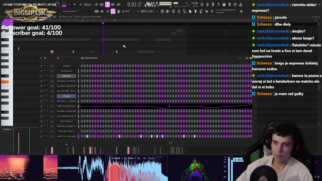Open the Piano roll window icon

pyautogui.click(x=168, y=11)
